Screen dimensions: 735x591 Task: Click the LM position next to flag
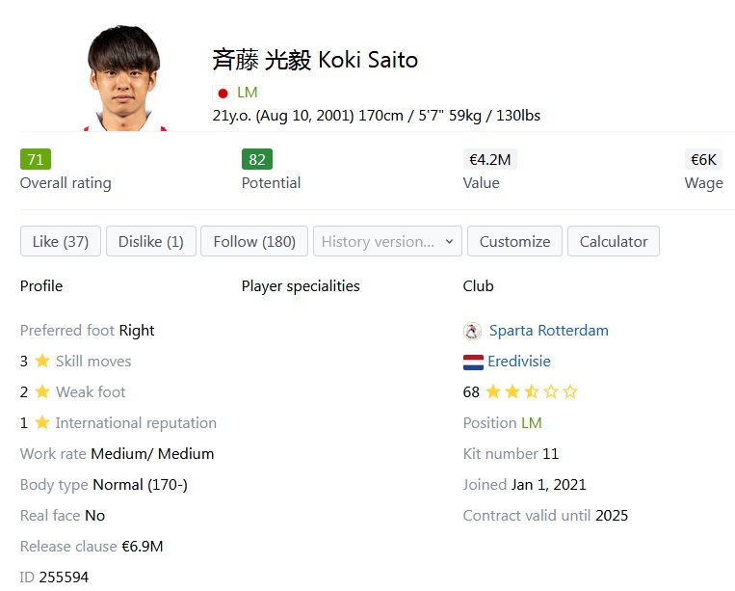[x=248, y=93]
